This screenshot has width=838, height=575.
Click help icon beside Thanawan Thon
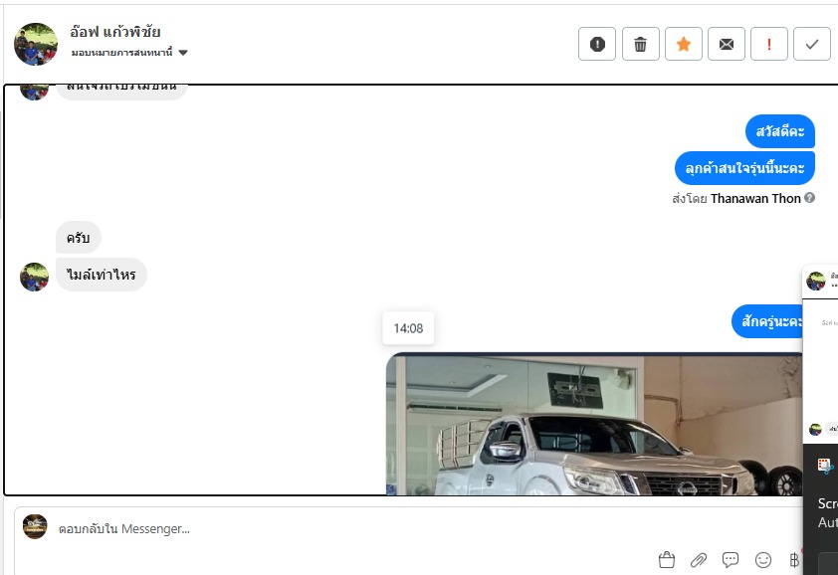coord(810,198)
